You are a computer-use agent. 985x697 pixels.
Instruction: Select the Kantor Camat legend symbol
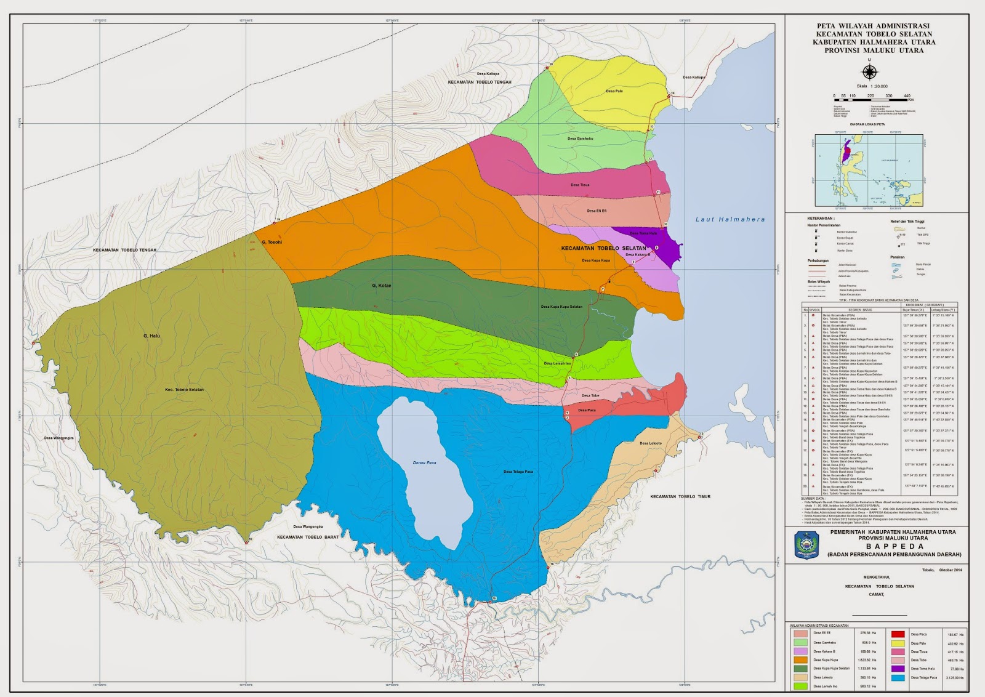click(816, 244)
